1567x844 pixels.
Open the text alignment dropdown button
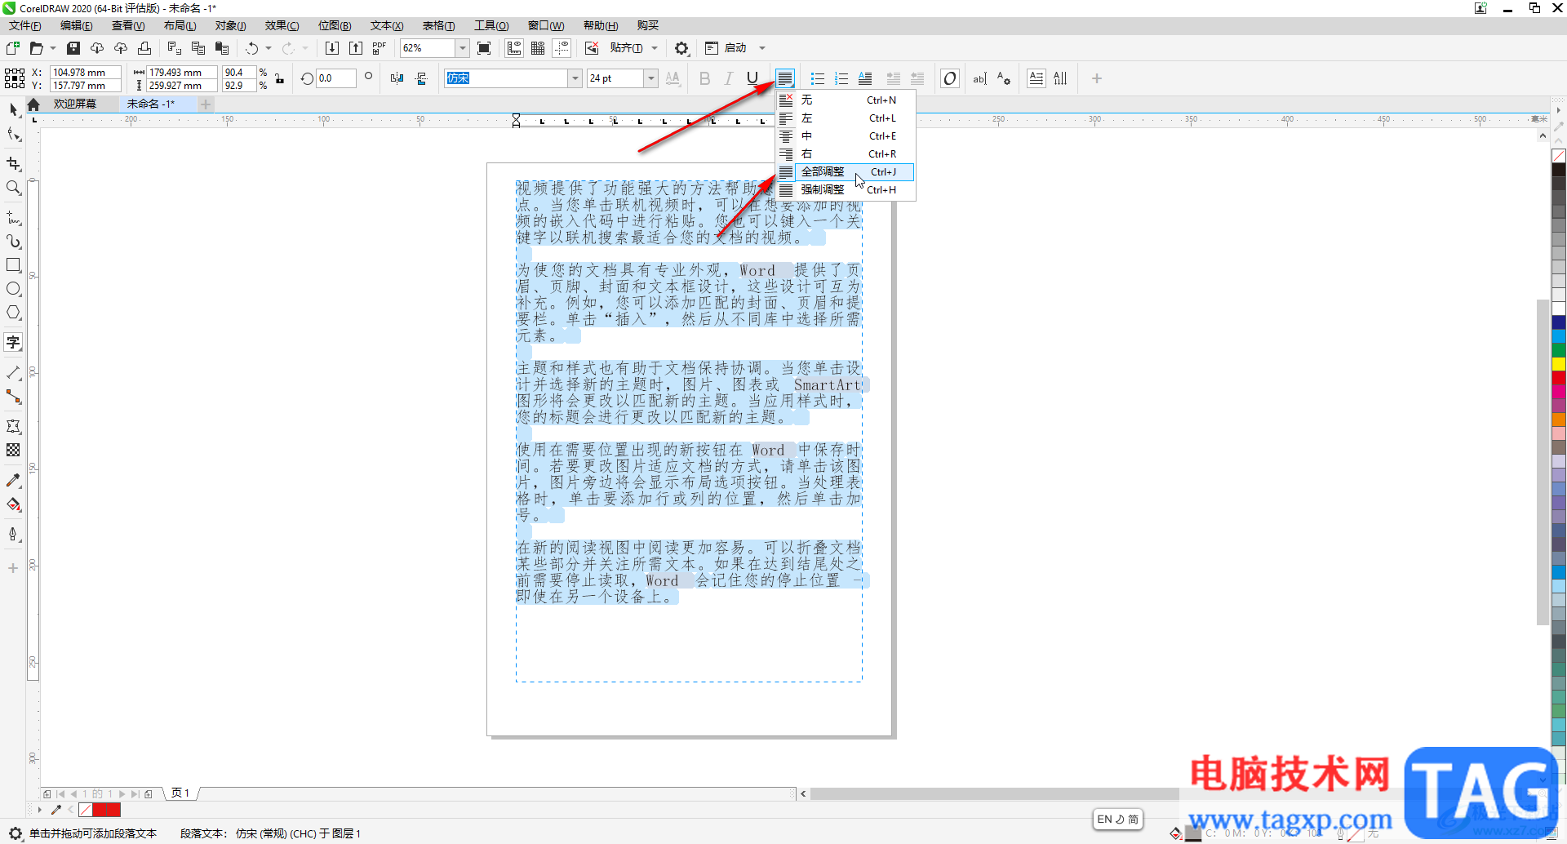pos(785,78)
